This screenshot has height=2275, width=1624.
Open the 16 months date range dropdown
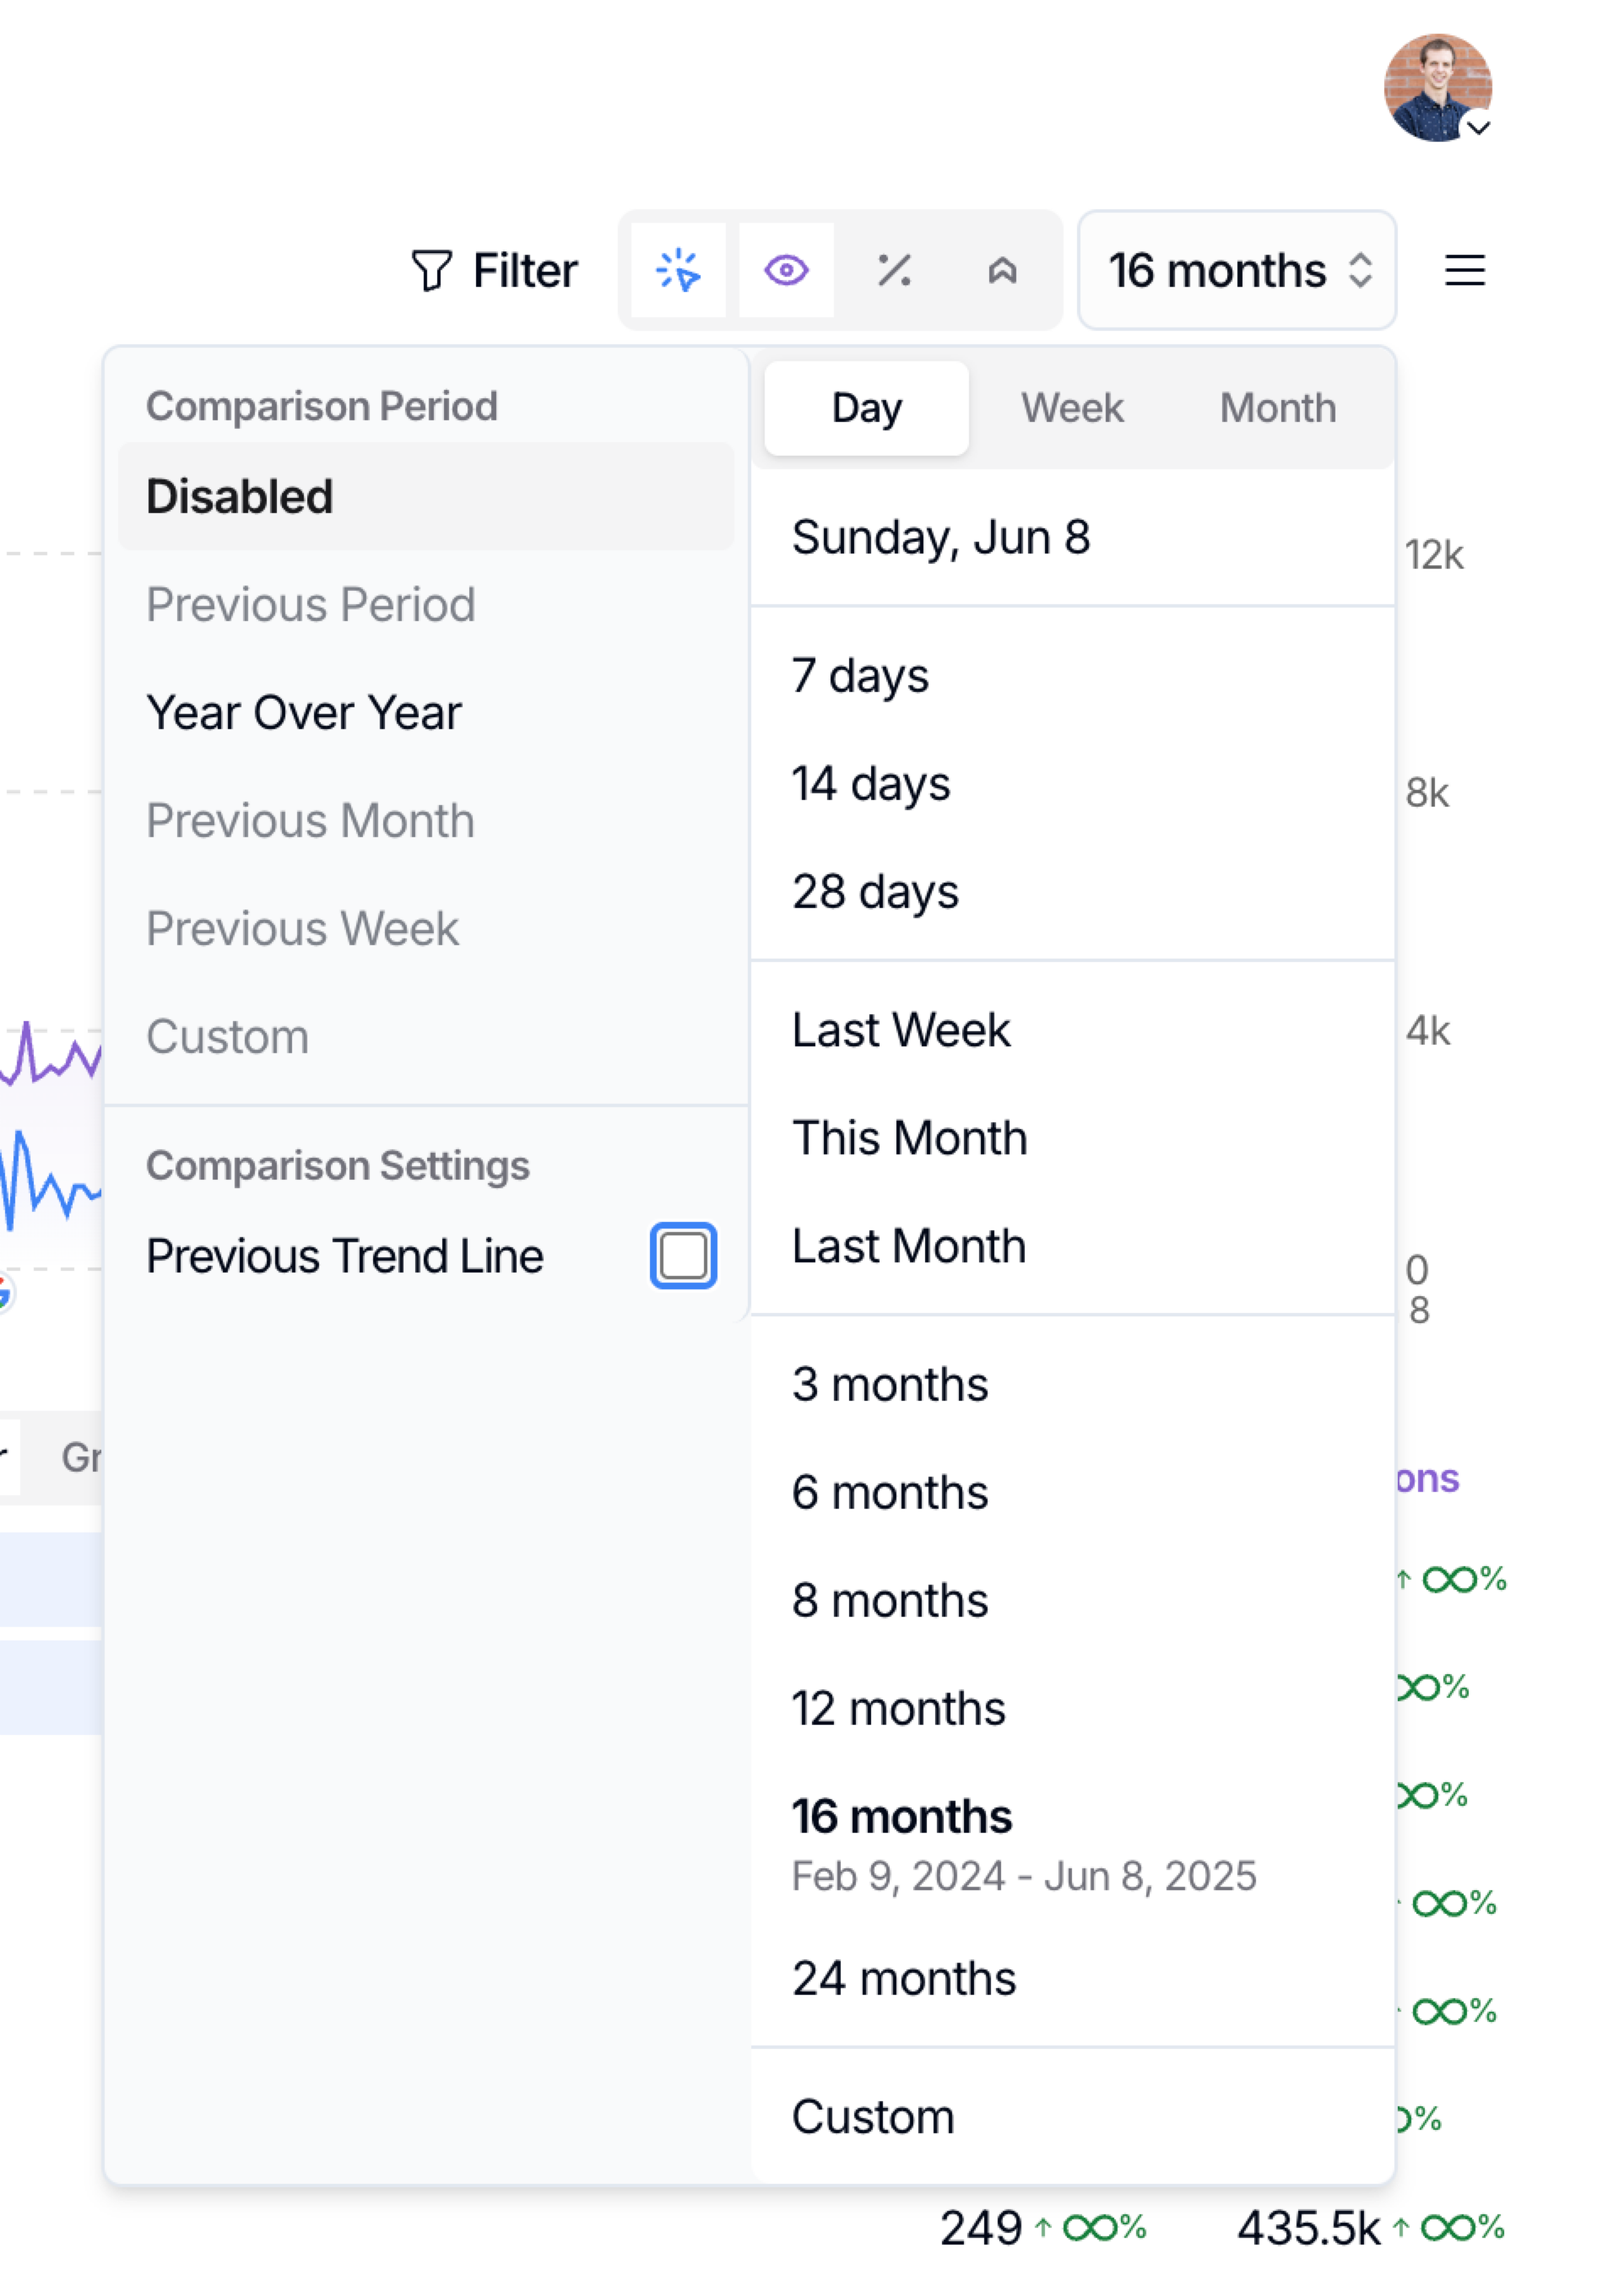tap(1236, 271)
